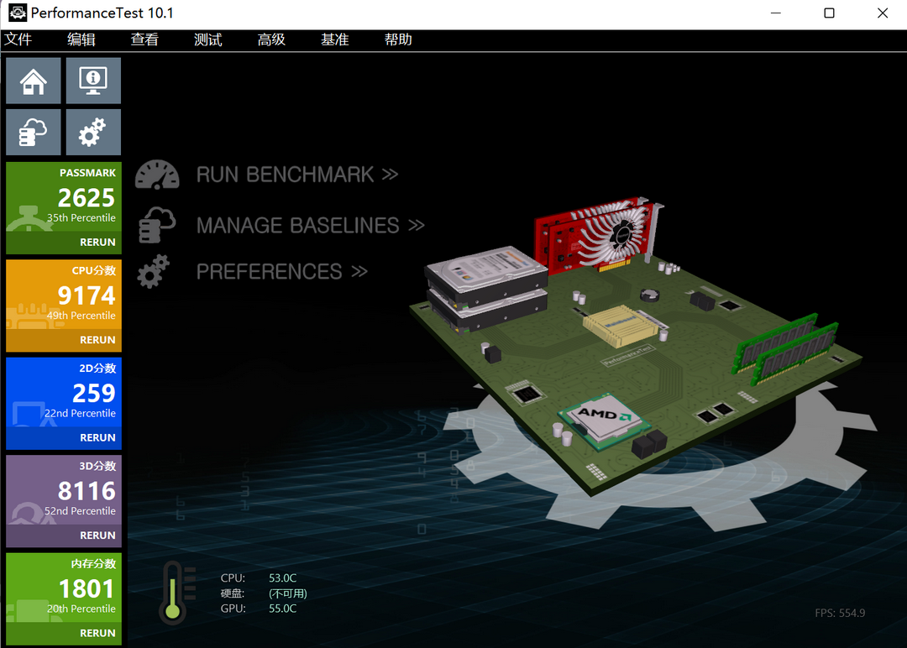Select the beige chipset heatsink on the motherboard
The height and width of the screenshot is (648, 907).
click(x=620, y=325)
